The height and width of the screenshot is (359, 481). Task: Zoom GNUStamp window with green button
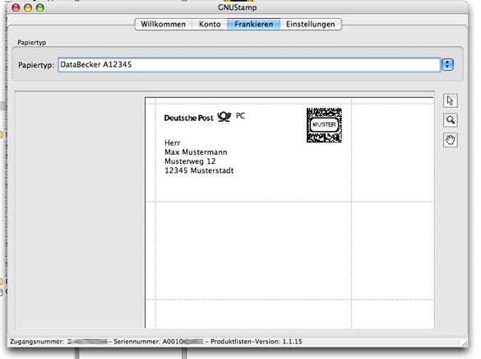click(x=40, y=7)
